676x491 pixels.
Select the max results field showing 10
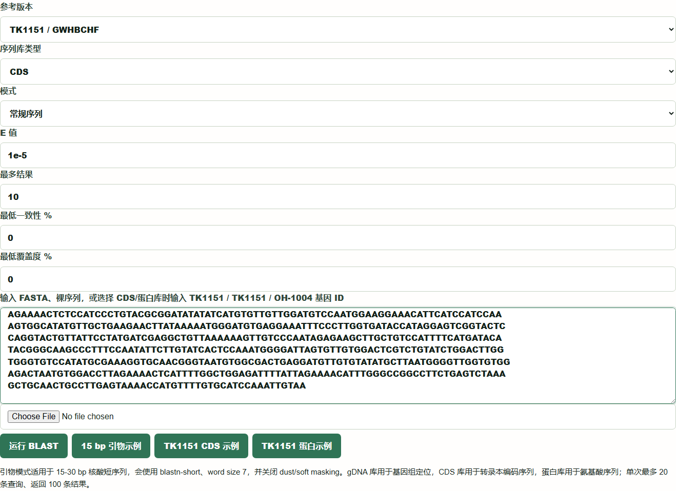[x=338, y=197]
